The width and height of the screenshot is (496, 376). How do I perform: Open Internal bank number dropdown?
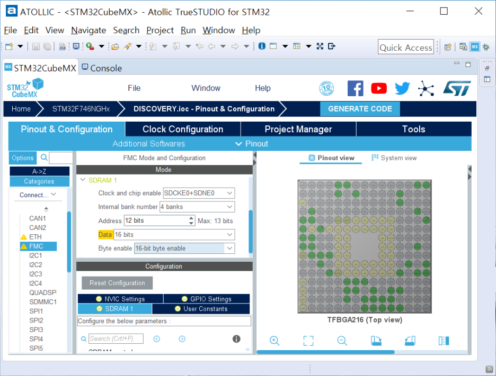[229, 207]
